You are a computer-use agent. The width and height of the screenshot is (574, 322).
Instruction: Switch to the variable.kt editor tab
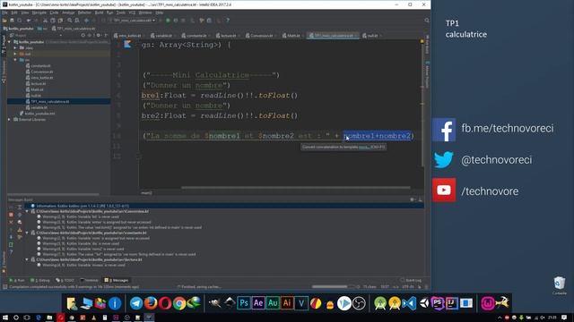click(x=163, y=36)
